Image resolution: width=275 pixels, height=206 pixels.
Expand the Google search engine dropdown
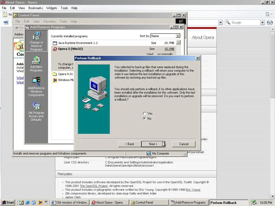click(262, 23)
